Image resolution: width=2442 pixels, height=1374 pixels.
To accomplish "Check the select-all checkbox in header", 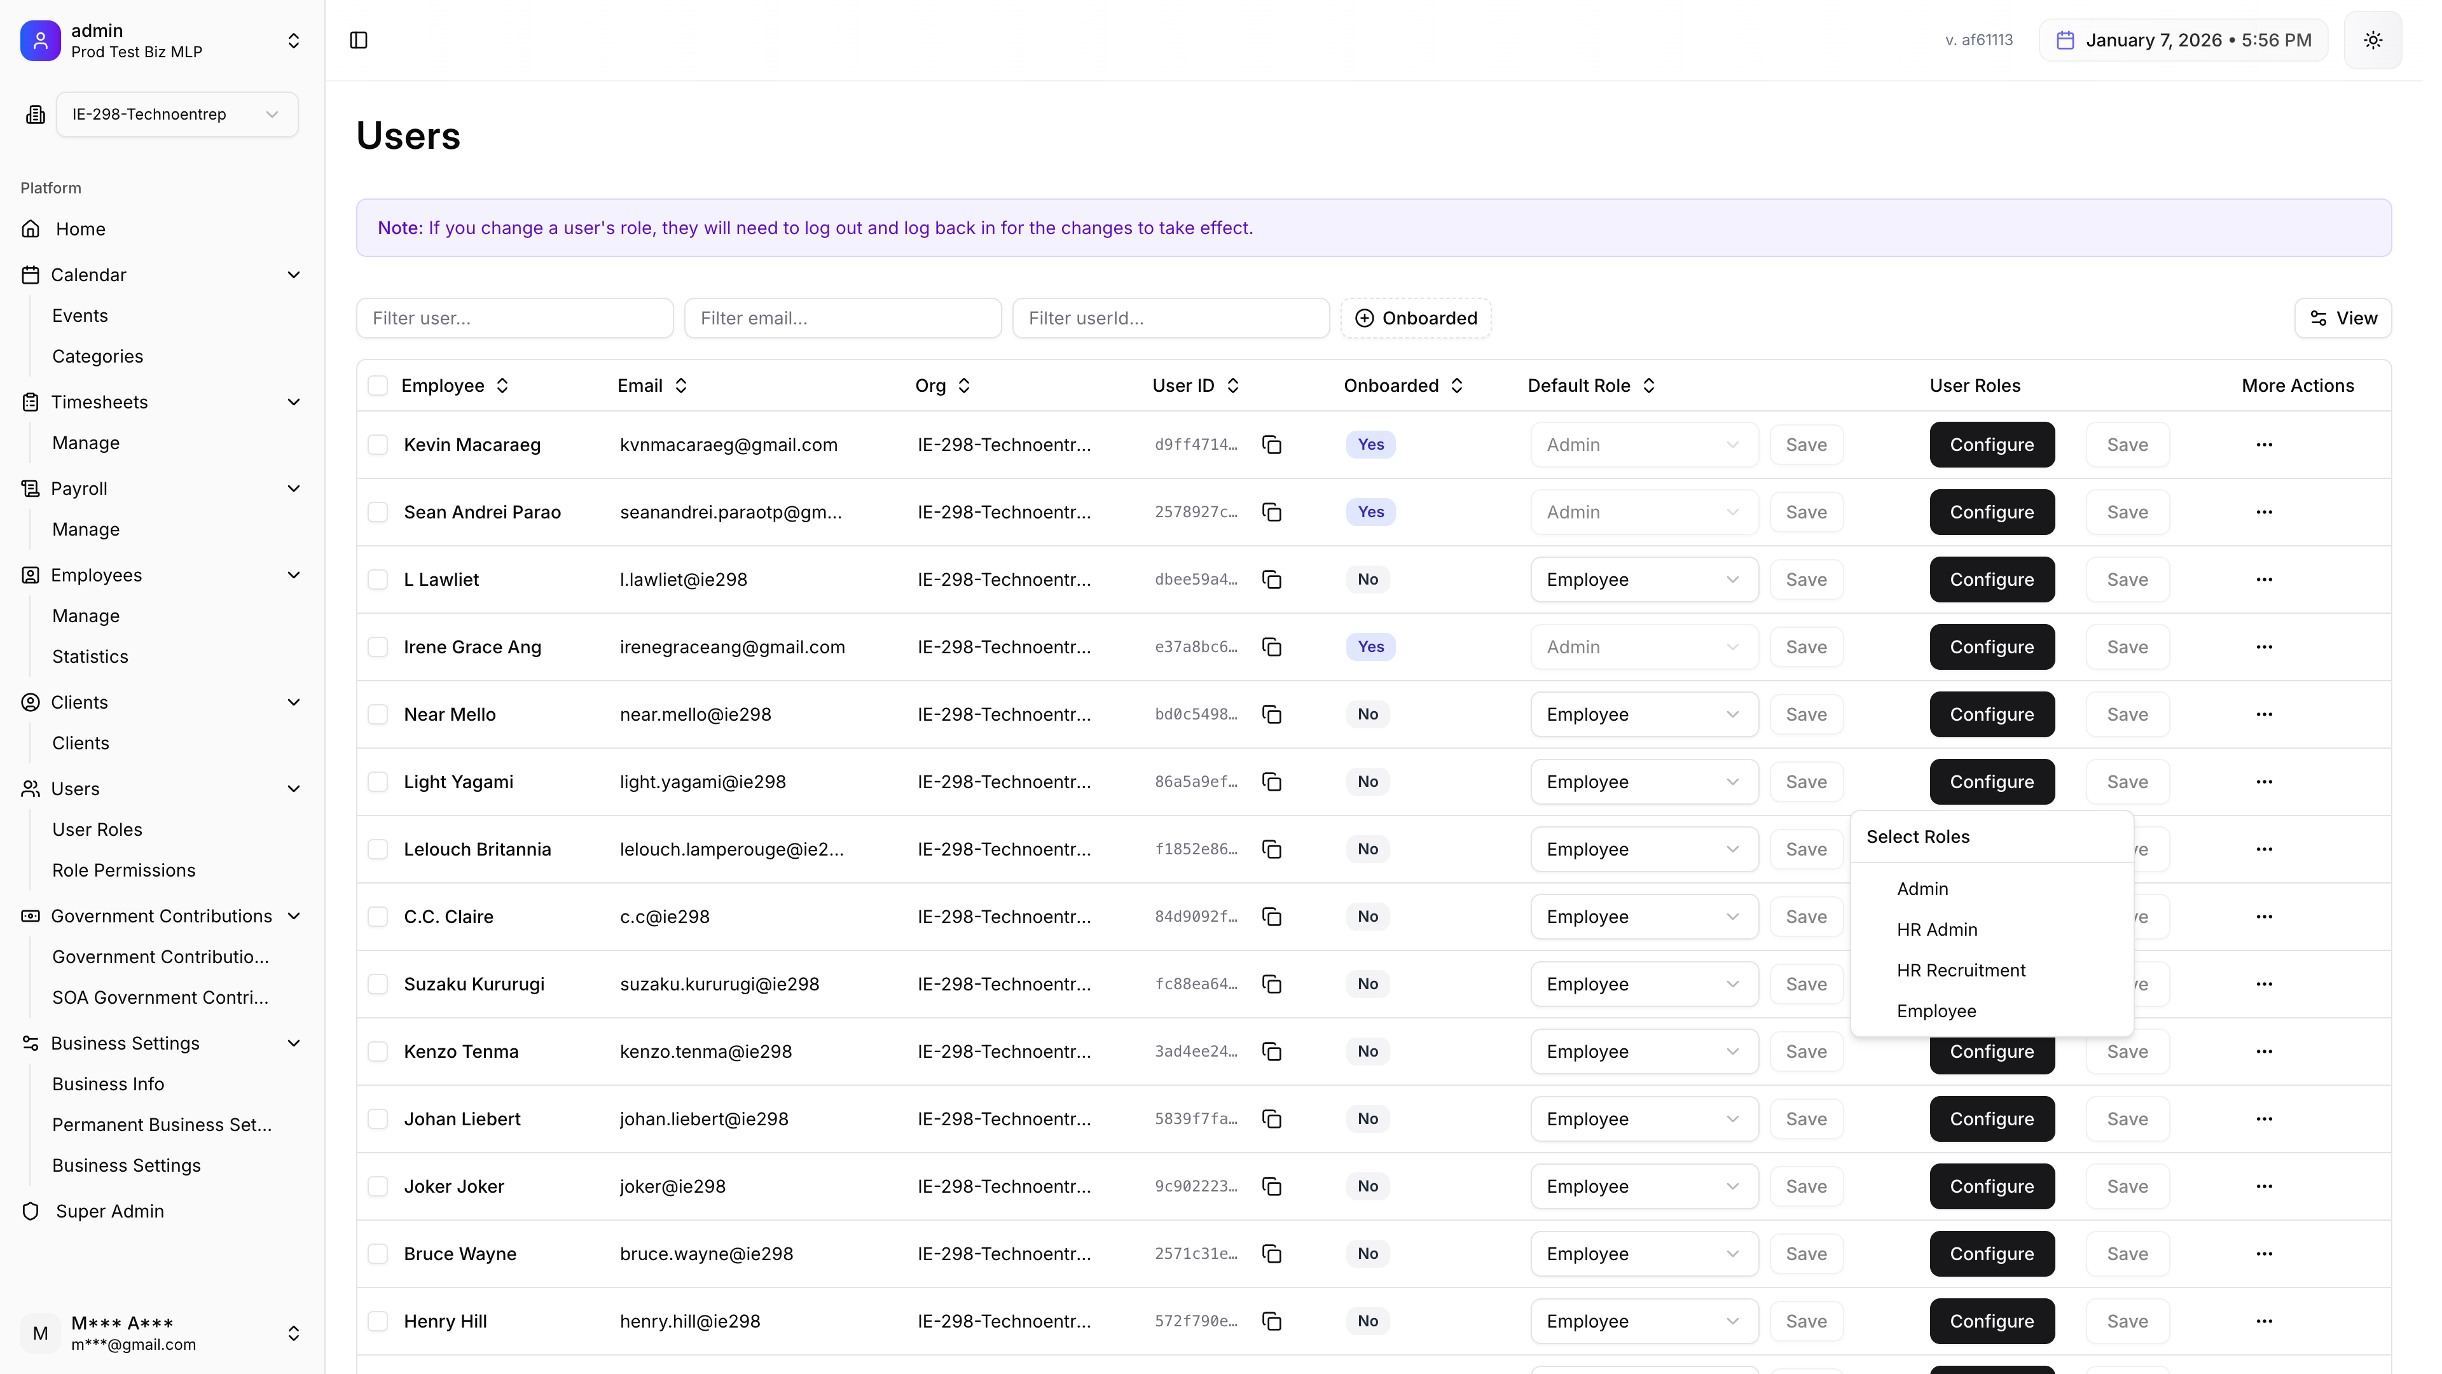I will click(x=378, y=385).
